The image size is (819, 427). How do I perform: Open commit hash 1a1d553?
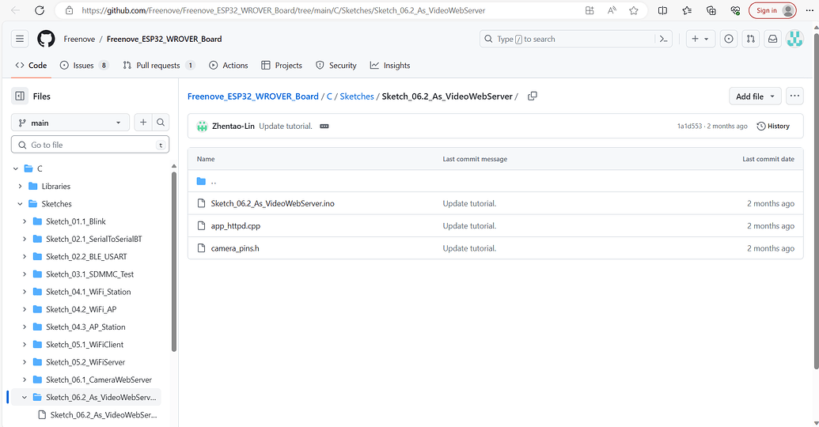(689, 127)
